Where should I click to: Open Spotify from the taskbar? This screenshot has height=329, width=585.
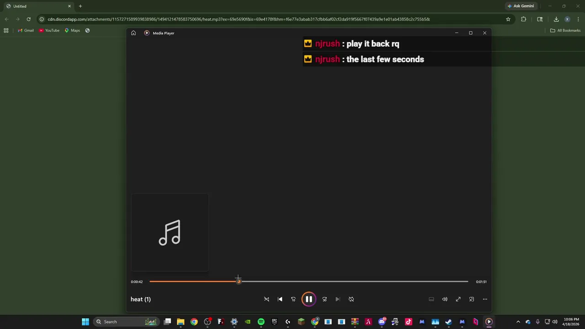261,322
